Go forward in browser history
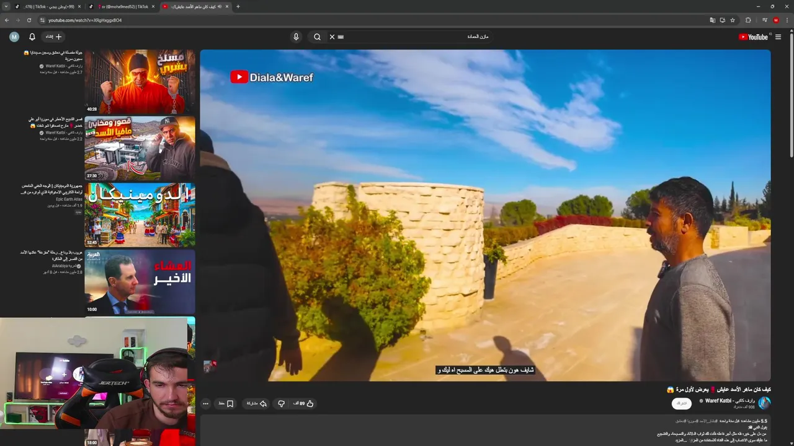The width and height of the screenshot is (794, 446). [17, 20]
